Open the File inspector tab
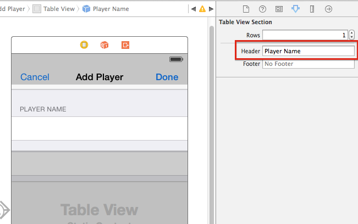Screen dimensions: 358x224 pyautogui.click(x=246, y=9)
